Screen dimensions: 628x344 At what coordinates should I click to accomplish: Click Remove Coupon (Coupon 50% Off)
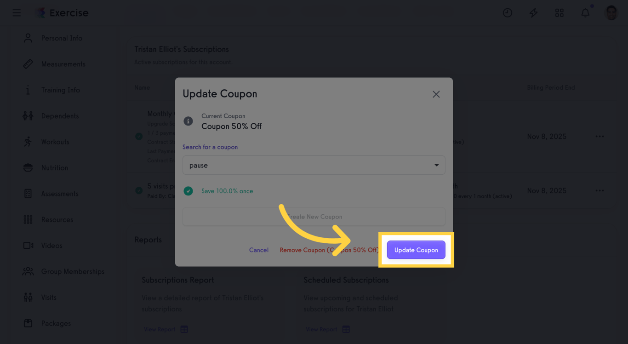(329, 250)
